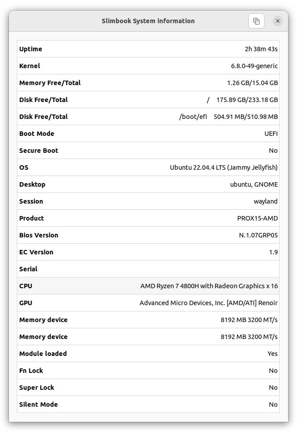
Task: Click the Session wayland row
Action: 148,201
